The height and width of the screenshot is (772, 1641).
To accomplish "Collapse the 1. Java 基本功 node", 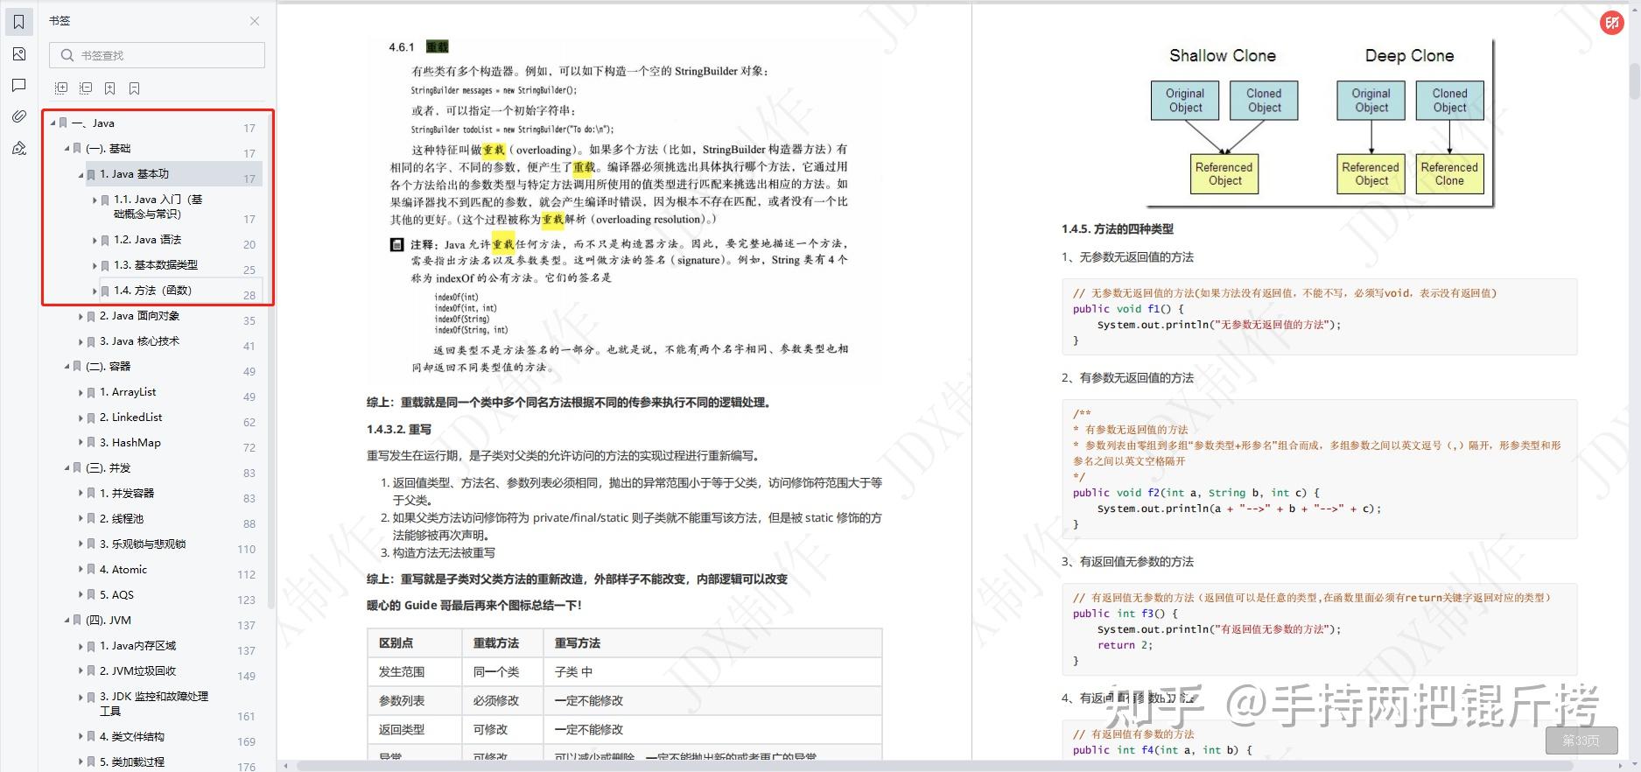I will pos(81,174).
